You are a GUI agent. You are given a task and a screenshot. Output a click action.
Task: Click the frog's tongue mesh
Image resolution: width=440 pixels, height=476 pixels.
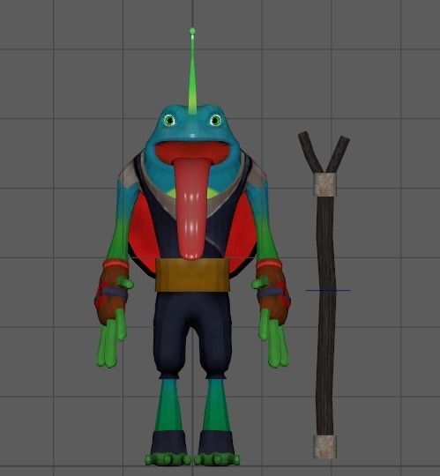(191, 210)
